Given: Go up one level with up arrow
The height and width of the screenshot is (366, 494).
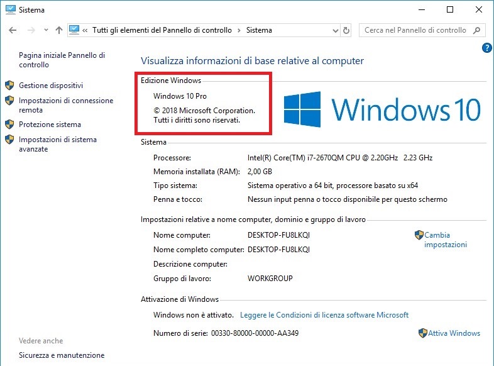Looking at the screenshot, I should pos(59,30).
